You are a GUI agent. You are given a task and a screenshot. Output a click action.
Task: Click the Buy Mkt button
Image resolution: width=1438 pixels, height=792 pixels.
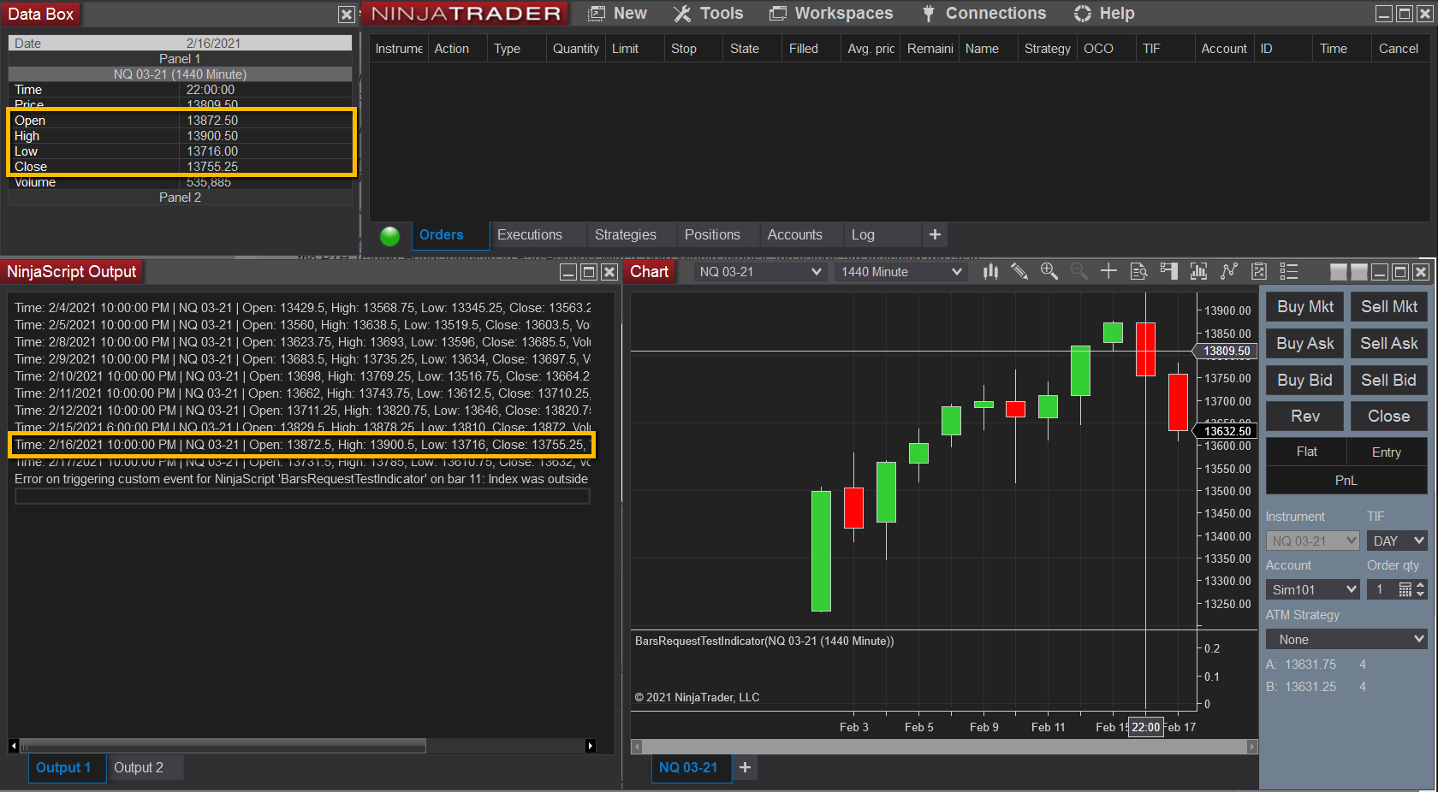[1305, 307]
